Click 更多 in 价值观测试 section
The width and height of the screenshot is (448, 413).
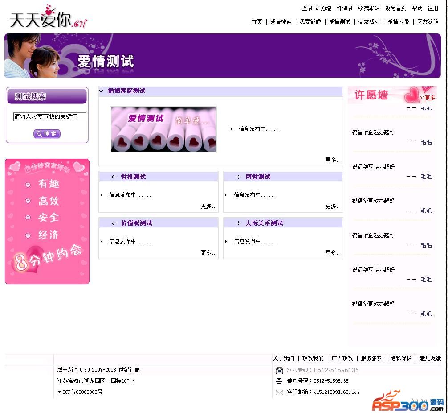(208, 253)
